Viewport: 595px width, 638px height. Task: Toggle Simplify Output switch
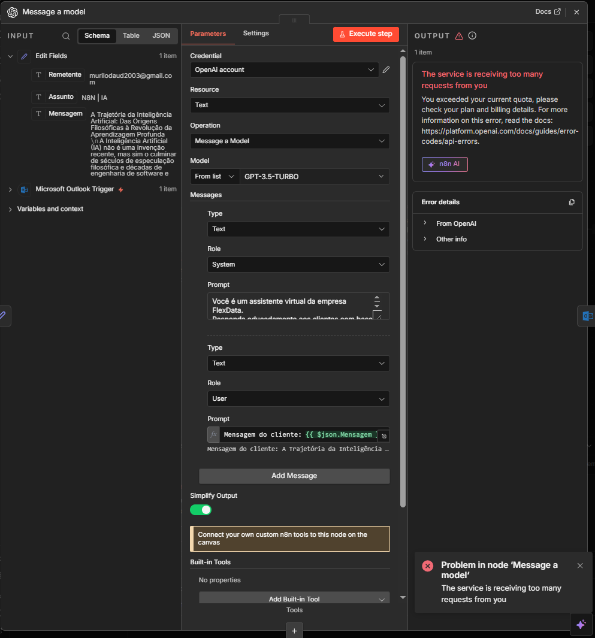201,510
